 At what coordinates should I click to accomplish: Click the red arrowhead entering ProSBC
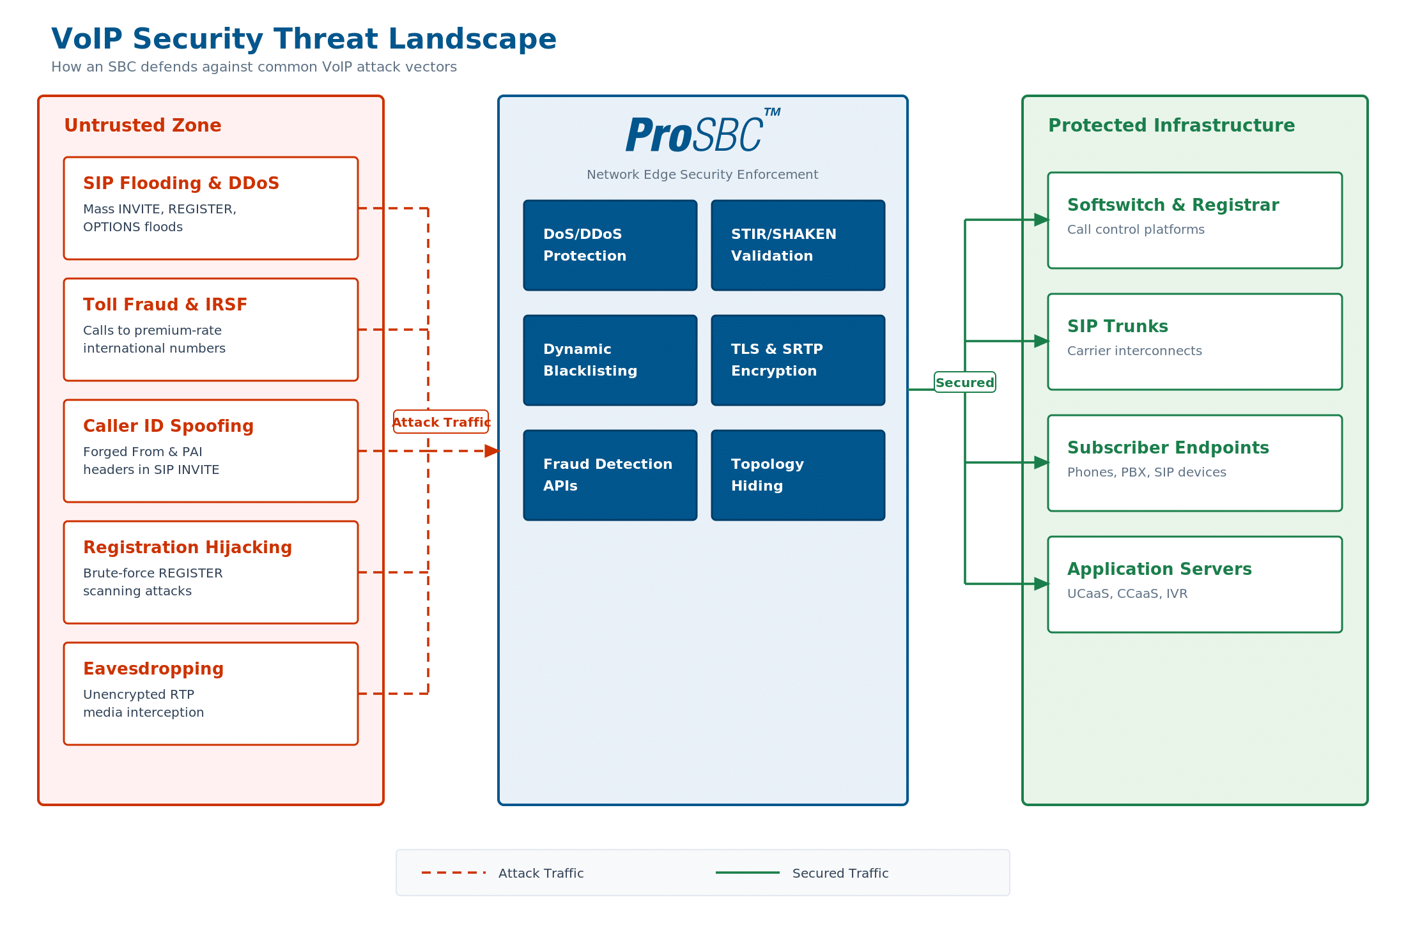click(492, 451)
